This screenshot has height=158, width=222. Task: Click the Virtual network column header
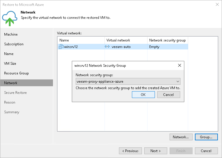[x=126, y=40]
